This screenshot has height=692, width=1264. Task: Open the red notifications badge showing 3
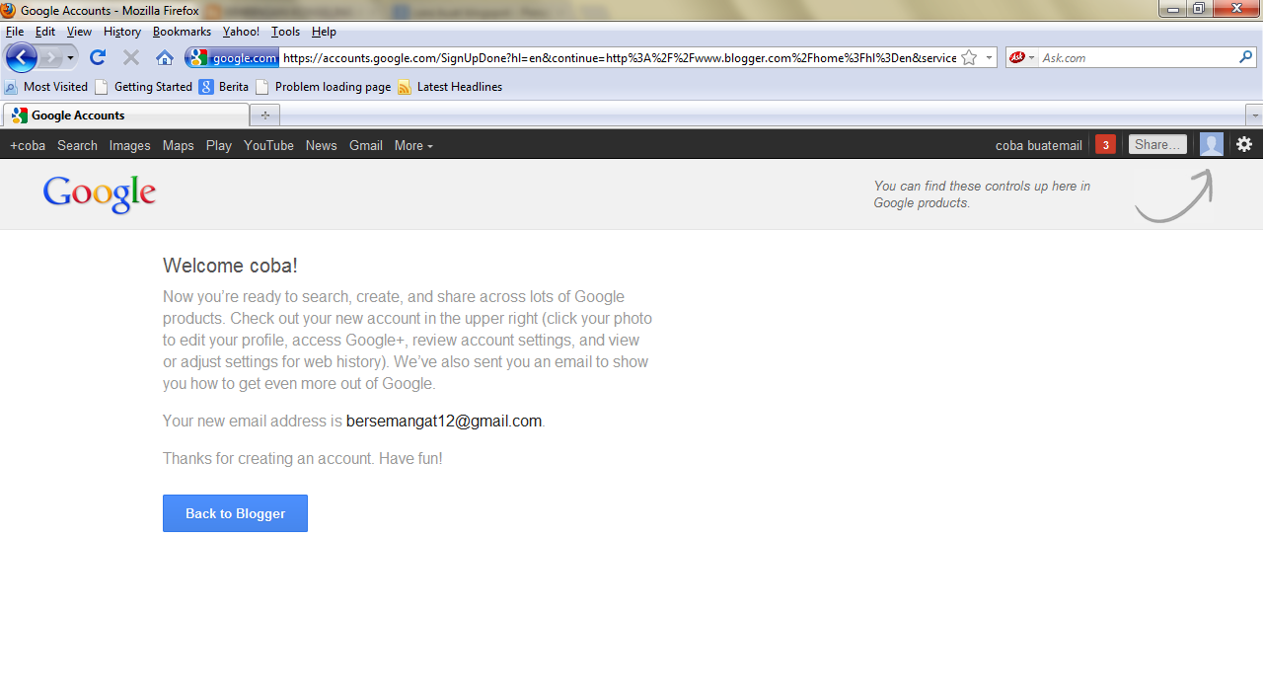tap(1105, 145)
